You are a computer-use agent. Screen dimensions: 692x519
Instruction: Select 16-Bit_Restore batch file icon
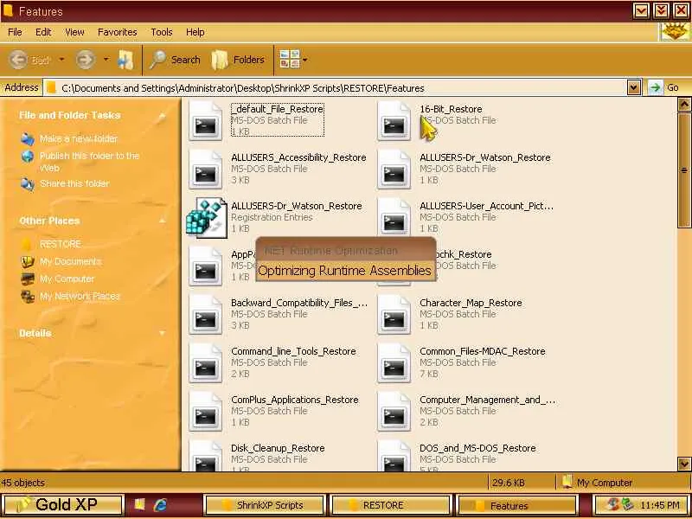click(x=394, y=121)
